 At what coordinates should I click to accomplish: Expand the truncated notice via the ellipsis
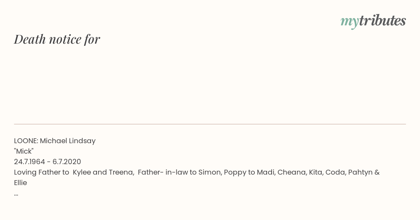tap(16, 194)
